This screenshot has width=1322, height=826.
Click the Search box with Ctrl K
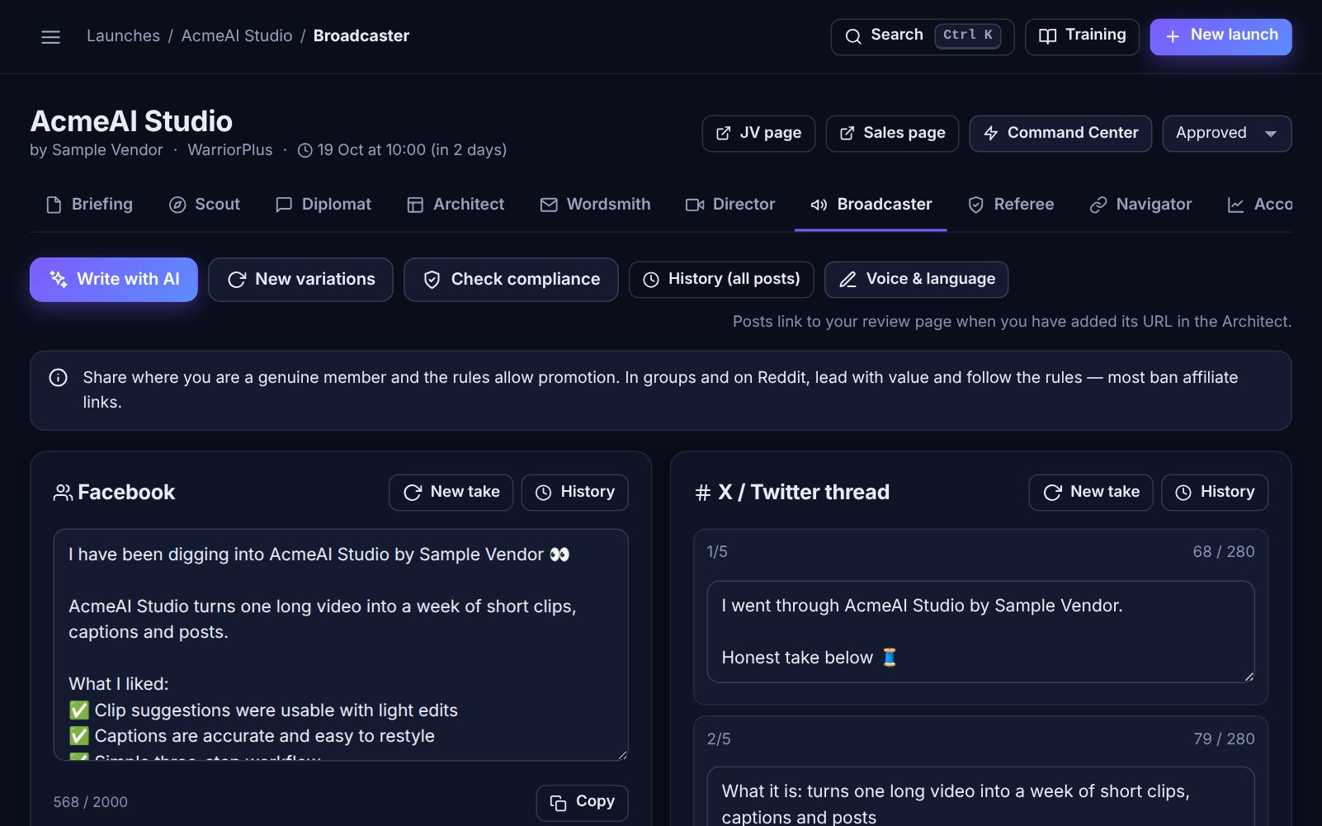[922, 36]
